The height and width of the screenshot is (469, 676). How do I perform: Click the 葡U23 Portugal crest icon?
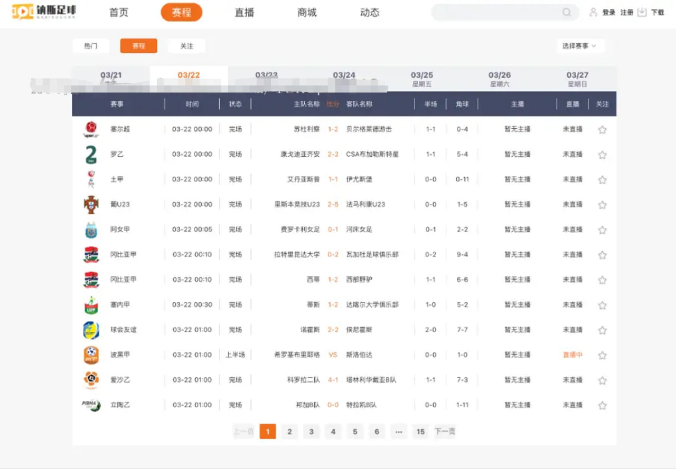click(x=91, y=205)
